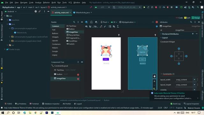Click the Stop square icon in top toolbar
Screen dimensions: 204x115
point(171,7)
